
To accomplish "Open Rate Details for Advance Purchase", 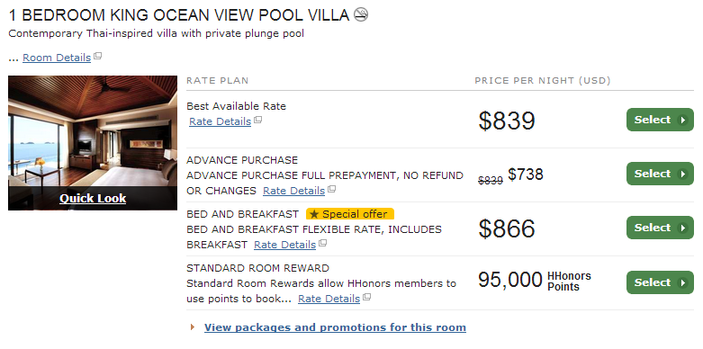I will point(293,191).
